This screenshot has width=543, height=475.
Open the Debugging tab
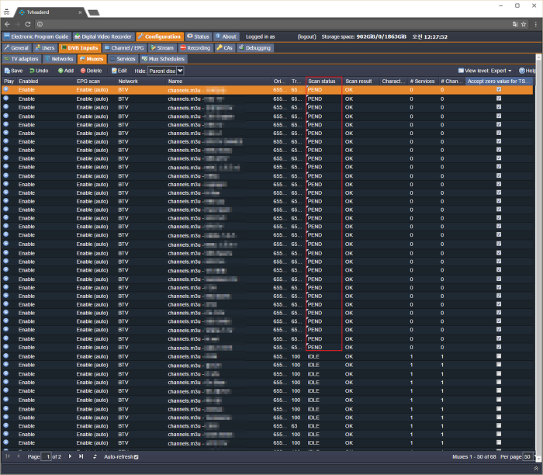coord(255,48)
